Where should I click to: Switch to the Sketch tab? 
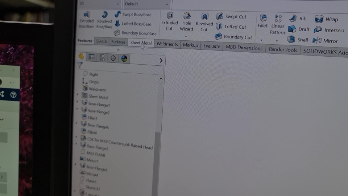click(101, 41)
